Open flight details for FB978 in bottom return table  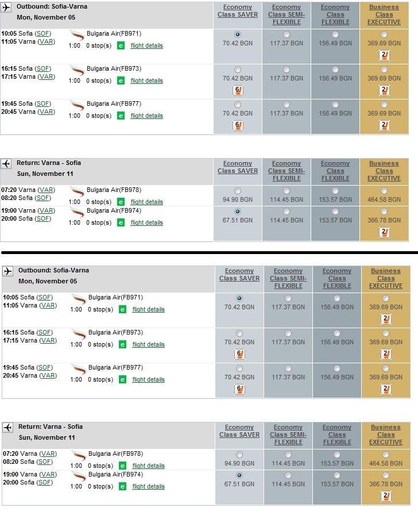click(x=148, y=466)
